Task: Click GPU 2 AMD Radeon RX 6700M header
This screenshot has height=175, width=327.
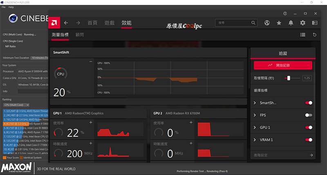Action: coord(198,113)
